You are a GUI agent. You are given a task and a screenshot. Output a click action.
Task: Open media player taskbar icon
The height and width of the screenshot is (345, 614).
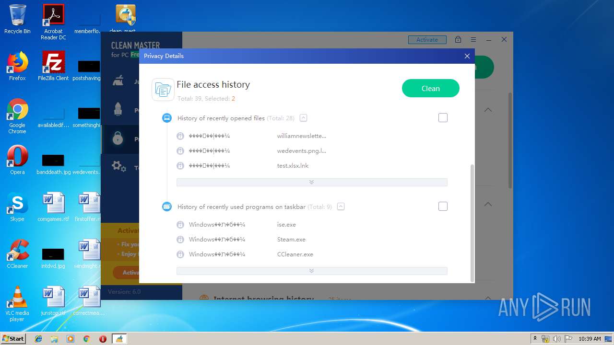[x=71, y=339]
